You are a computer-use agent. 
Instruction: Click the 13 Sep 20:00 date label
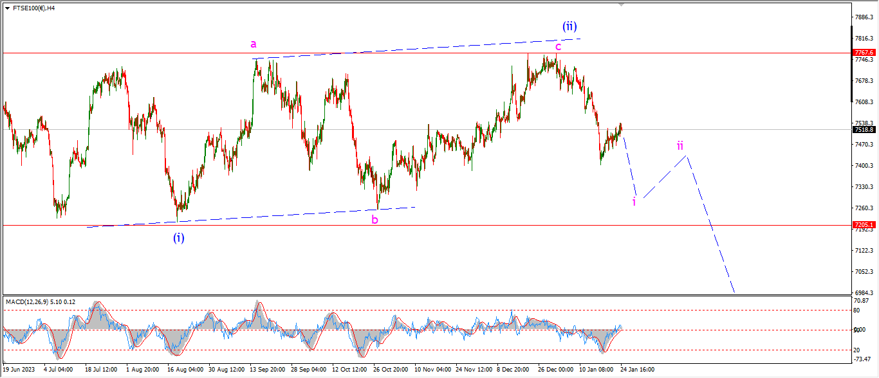[268, 370]
